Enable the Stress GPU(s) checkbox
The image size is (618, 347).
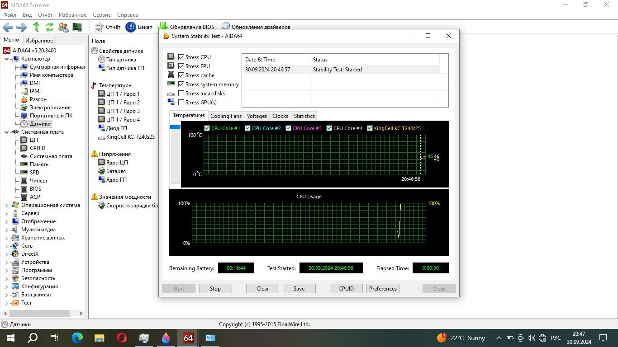pyautogui.click(x=181, y=103)
